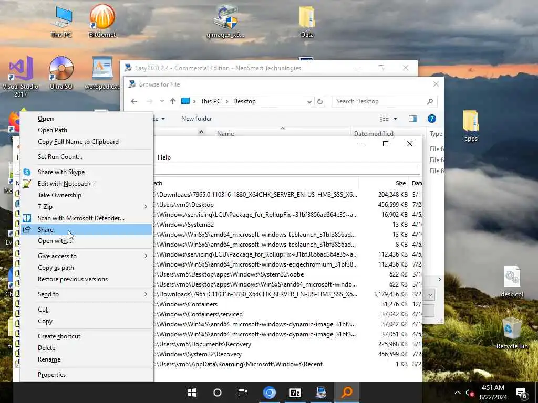
Task: Open the BitComet desktop icon
Action: pos(102,21)
